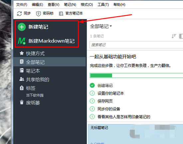Screen dimensions: 183x144
Task: Open step 同步你的设备
Action: (109, 109)
